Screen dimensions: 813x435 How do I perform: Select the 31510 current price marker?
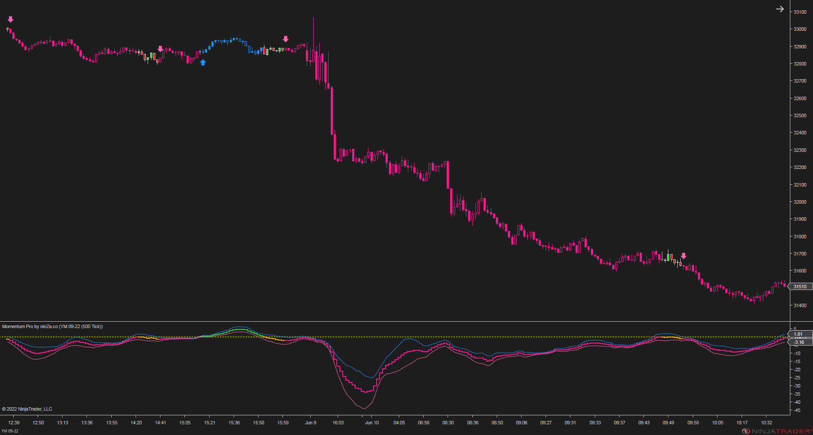pyautogui.click(x=800, y=287)
